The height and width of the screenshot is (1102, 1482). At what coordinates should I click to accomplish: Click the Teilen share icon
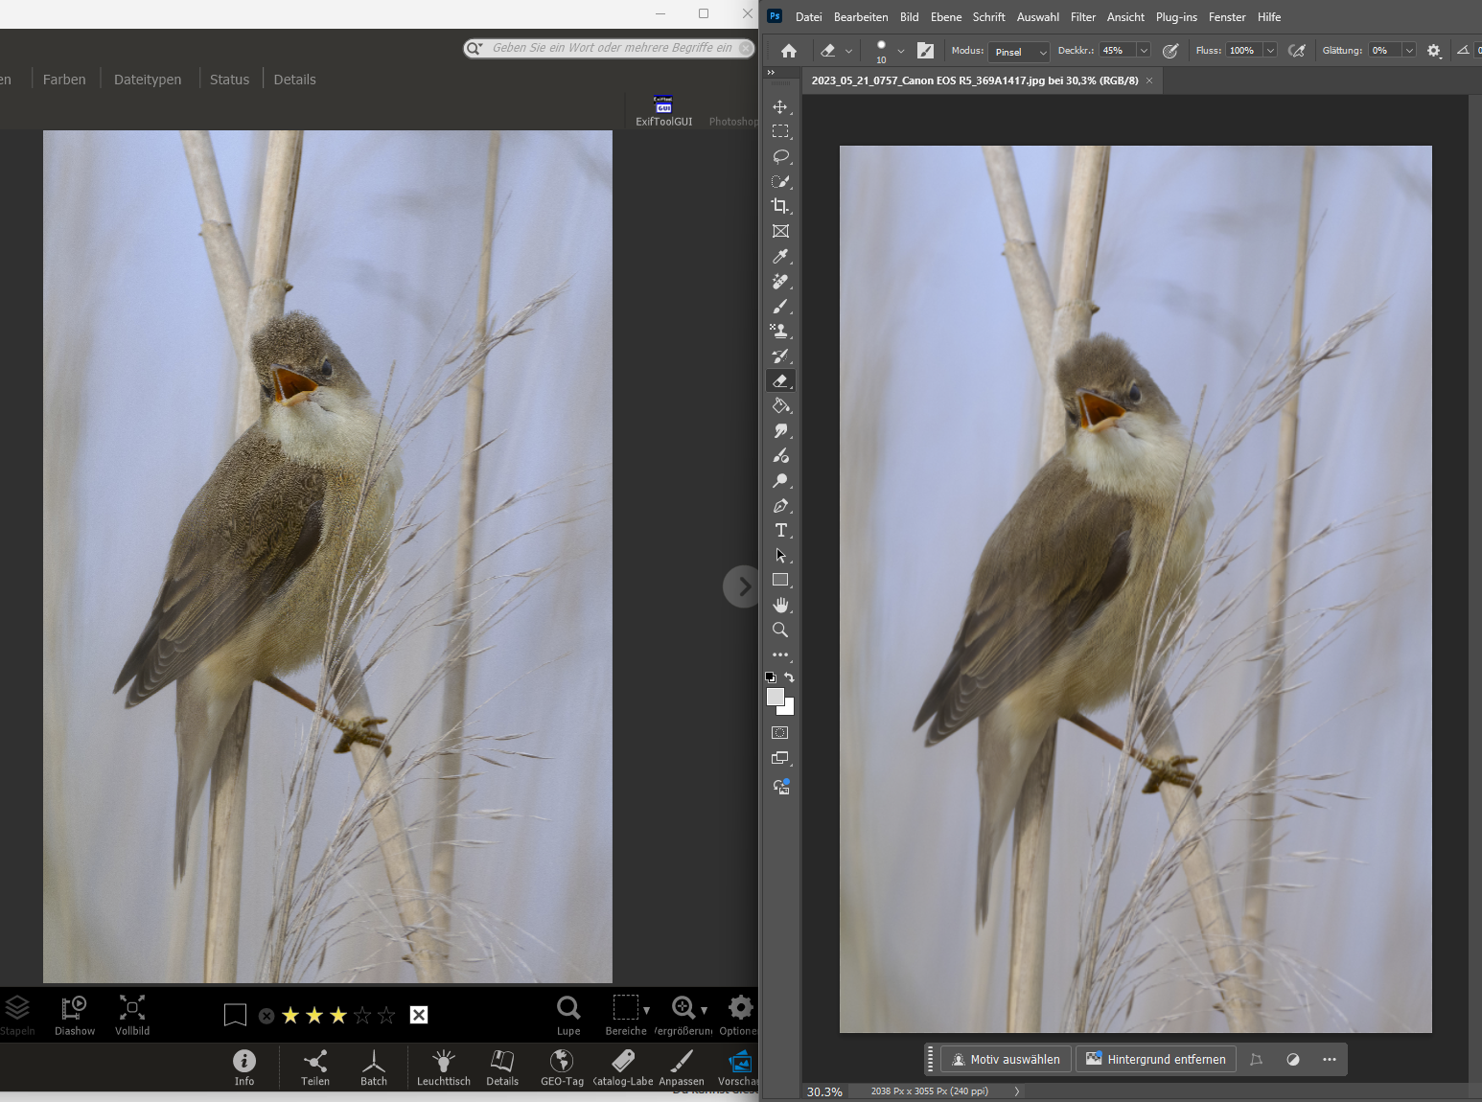coord(315,1067)
